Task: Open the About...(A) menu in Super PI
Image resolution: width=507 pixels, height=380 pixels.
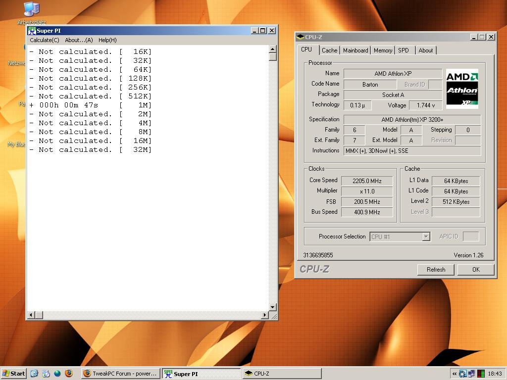Action: [79, 40]
